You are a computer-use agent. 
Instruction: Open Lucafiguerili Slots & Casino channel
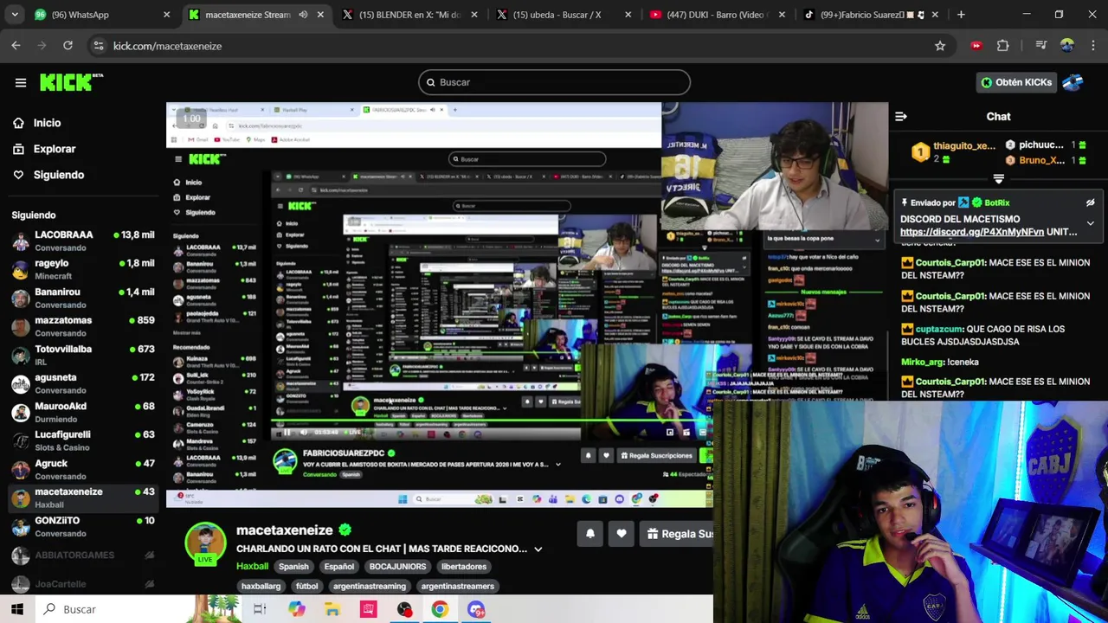[x=83, y=440]
